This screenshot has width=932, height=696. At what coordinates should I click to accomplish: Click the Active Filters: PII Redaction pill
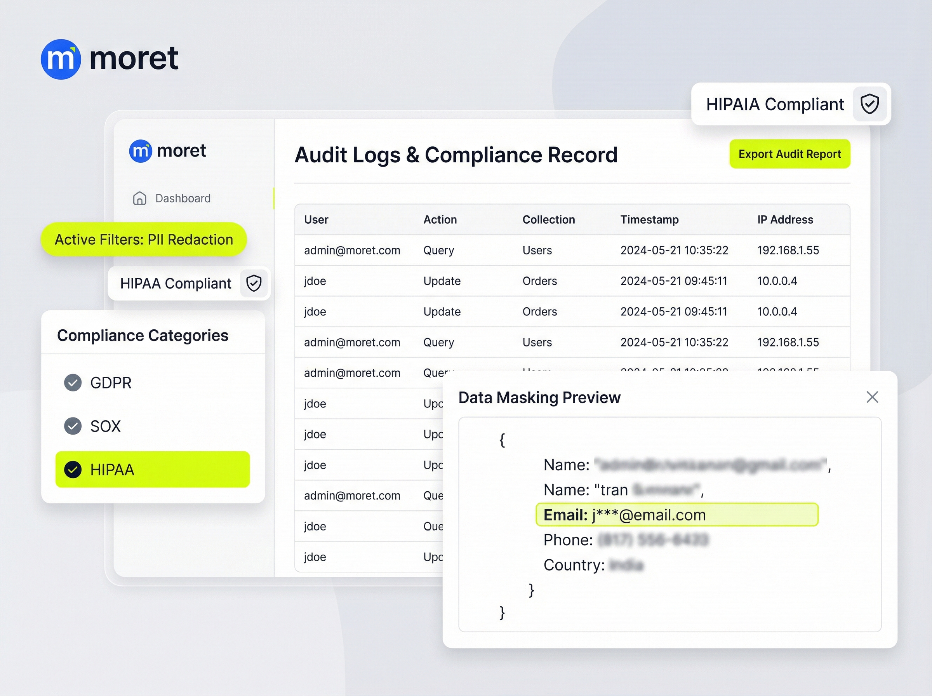pyautogui.click(x=144, y=239)
